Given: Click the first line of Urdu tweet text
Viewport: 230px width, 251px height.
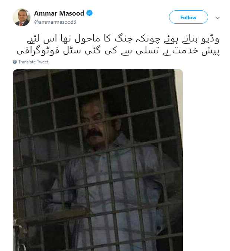Looking at the screenshot, I should pos(123,39).
